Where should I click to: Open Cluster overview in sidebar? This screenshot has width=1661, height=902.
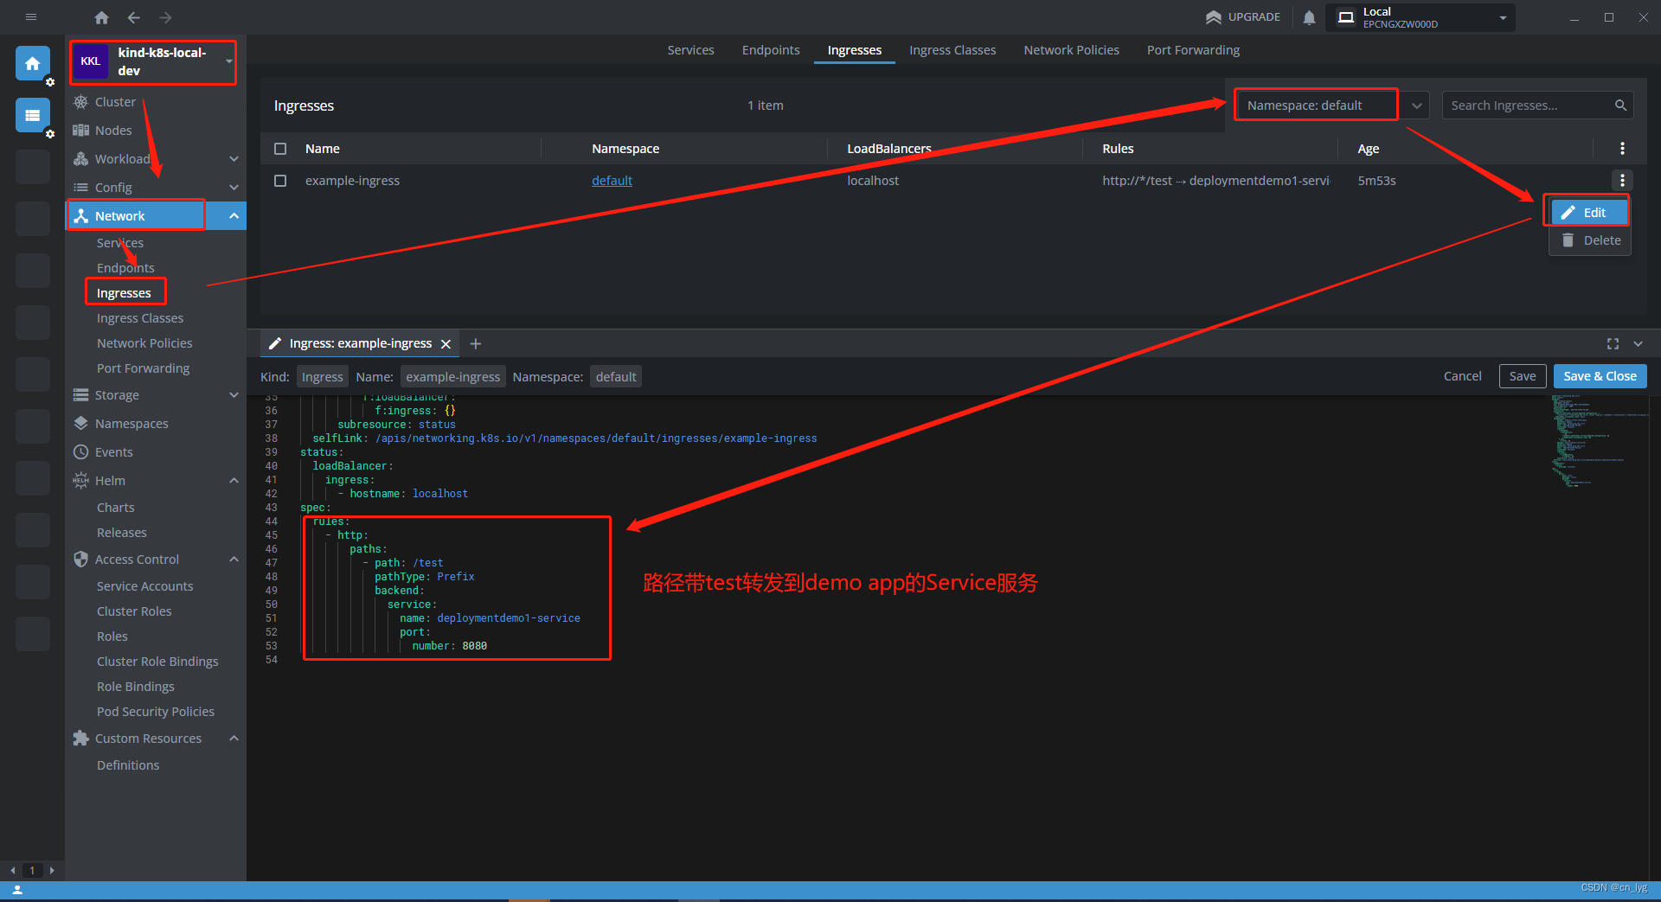pos(115,102)
